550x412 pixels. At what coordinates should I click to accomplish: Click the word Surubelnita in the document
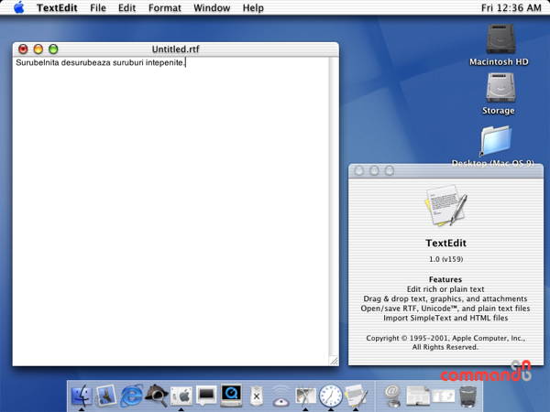click(x=38, y=62)
